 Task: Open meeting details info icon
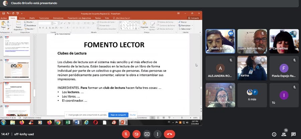pos(274,134)
